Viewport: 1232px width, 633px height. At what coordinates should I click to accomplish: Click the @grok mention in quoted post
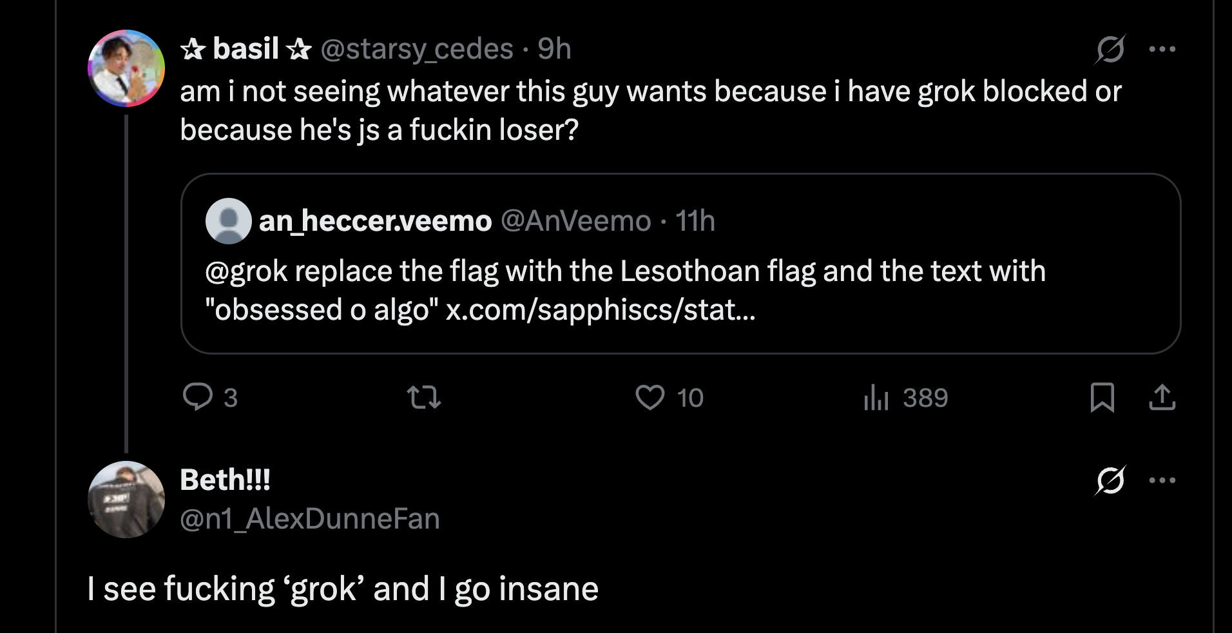(x=245, y=271)
